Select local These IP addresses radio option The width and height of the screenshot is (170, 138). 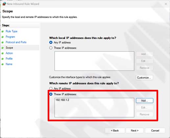(x=51, y=48)
